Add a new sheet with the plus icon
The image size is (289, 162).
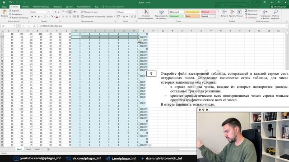coord(48,149)
